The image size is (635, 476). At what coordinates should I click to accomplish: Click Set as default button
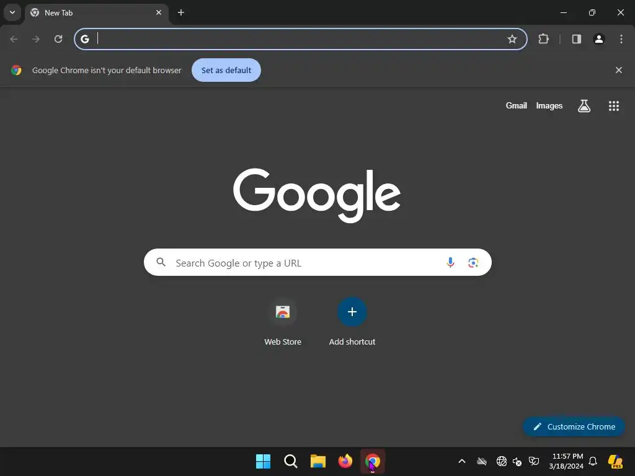pos(226,70)
